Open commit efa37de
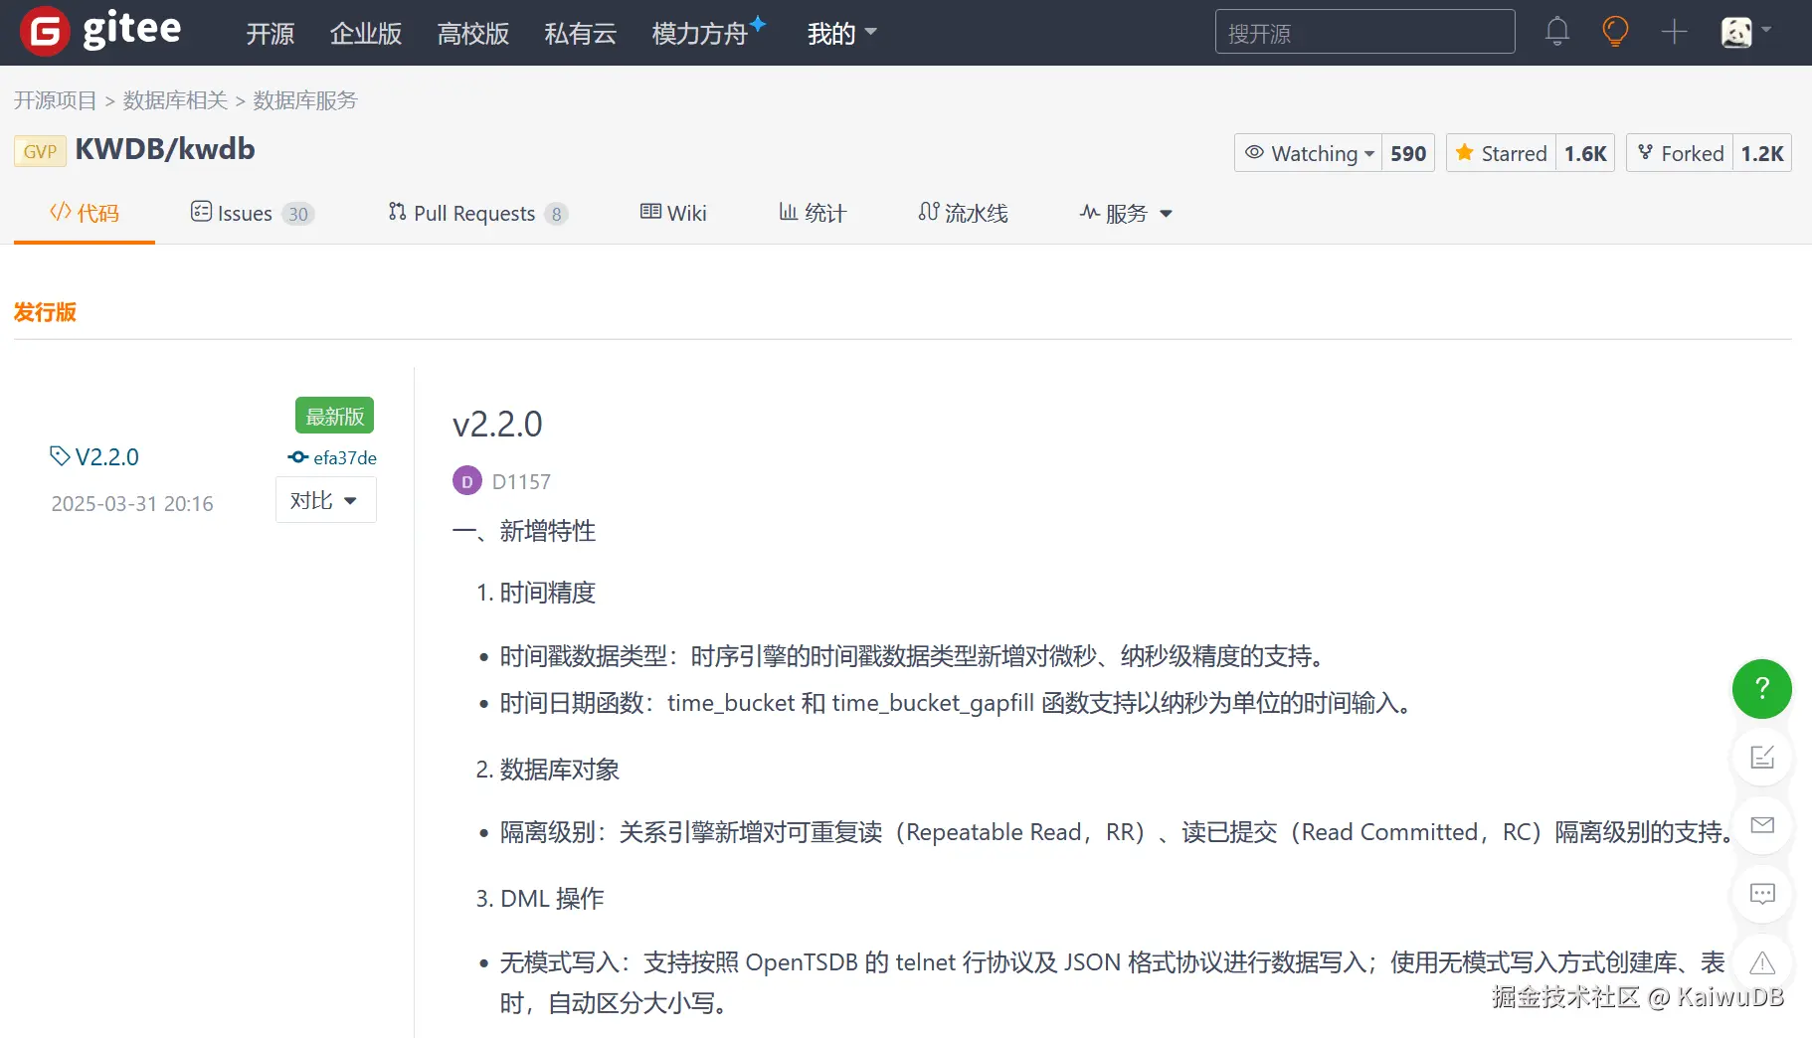This screenshot has height=1038, width=1812. coord(345,457)
